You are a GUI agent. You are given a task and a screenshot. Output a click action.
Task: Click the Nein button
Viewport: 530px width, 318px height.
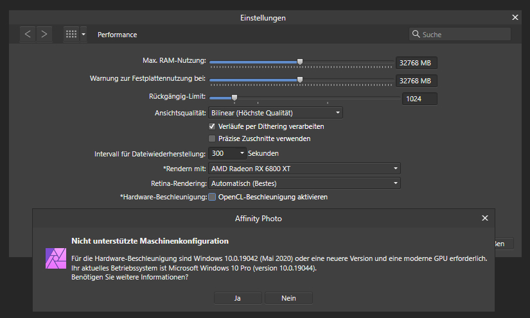[288, 298]
